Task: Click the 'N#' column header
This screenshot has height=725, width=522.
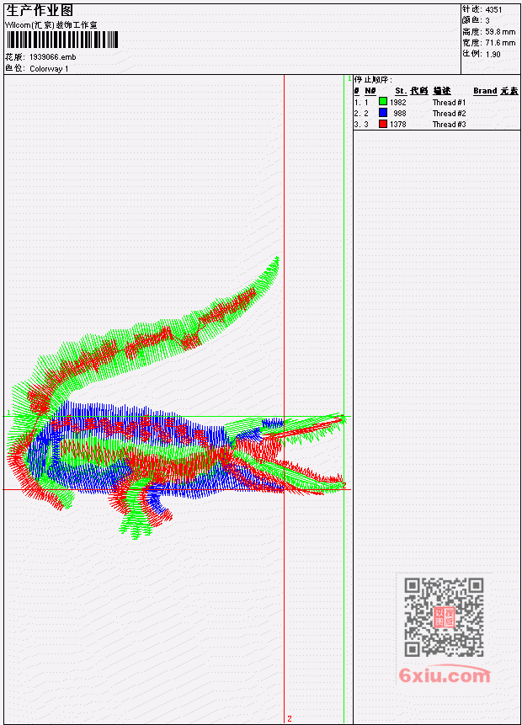Action: pos(370,91)
